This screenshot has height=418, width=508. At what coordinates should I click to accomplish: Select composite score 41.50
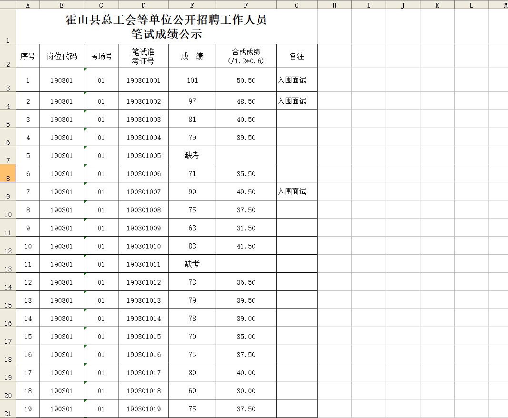point(246,246)
